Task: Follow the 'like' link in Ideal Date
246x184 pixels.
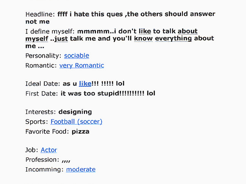Action: click(85, 84)
